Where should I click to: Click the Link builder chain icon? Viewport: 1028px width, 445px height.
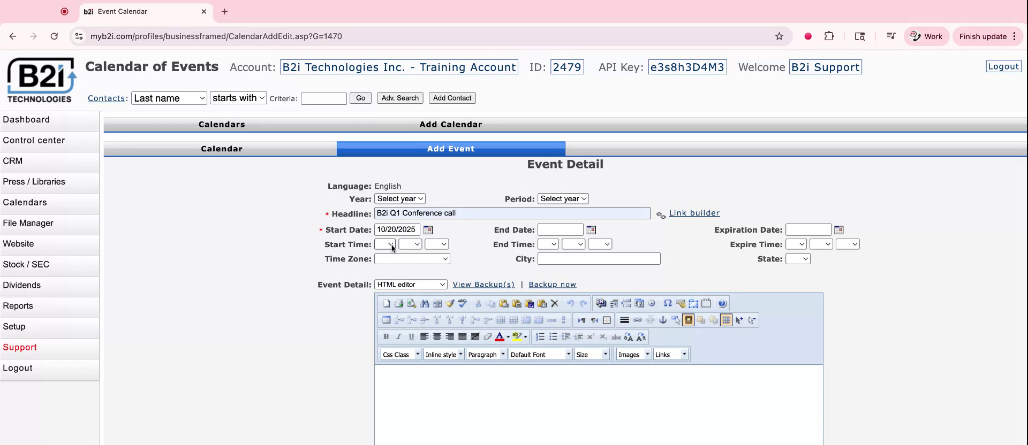point(661,215)
